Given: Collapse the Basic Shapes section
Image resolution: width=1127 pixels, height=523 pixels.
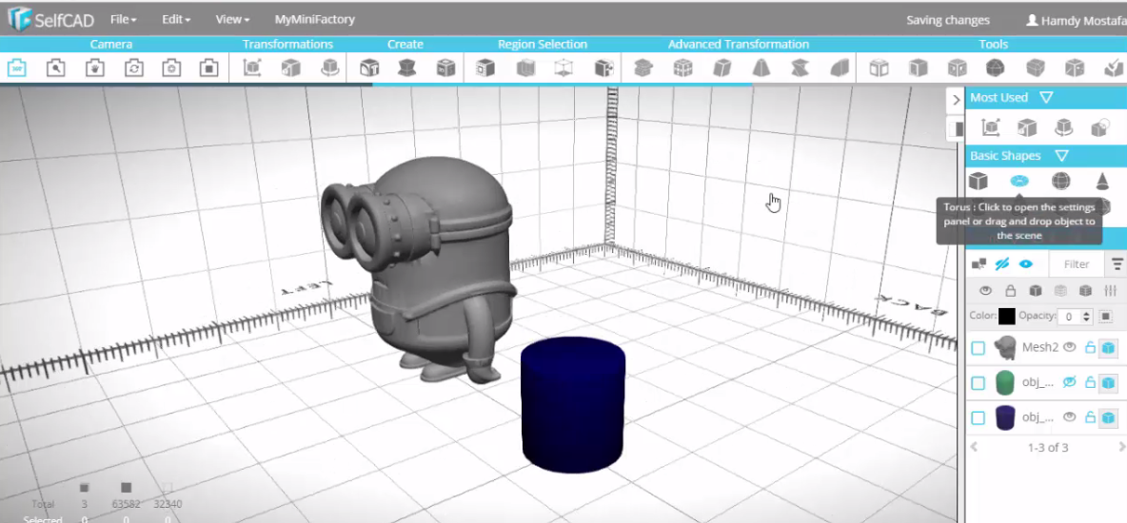Looking at the screenshot, I should tap(1061, 155).
